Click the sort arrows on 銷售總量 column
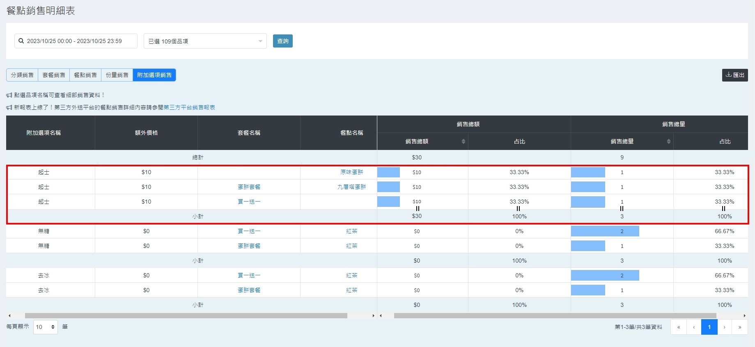Viewport: 755px width, 347px height. click(668, 141)
